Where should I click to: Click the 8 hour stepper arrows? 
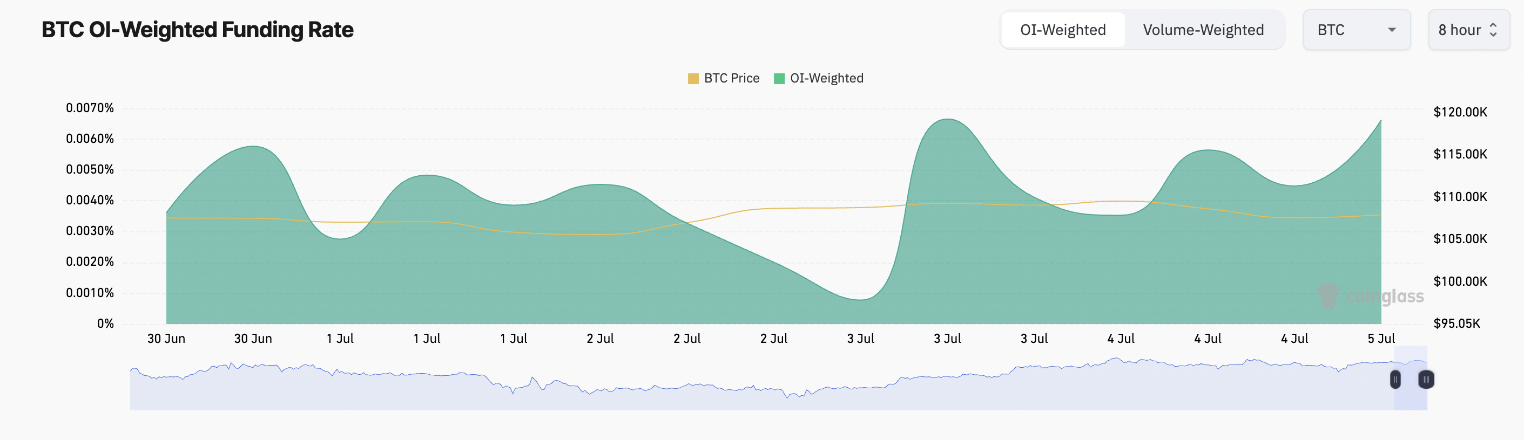coord(1493,30)
